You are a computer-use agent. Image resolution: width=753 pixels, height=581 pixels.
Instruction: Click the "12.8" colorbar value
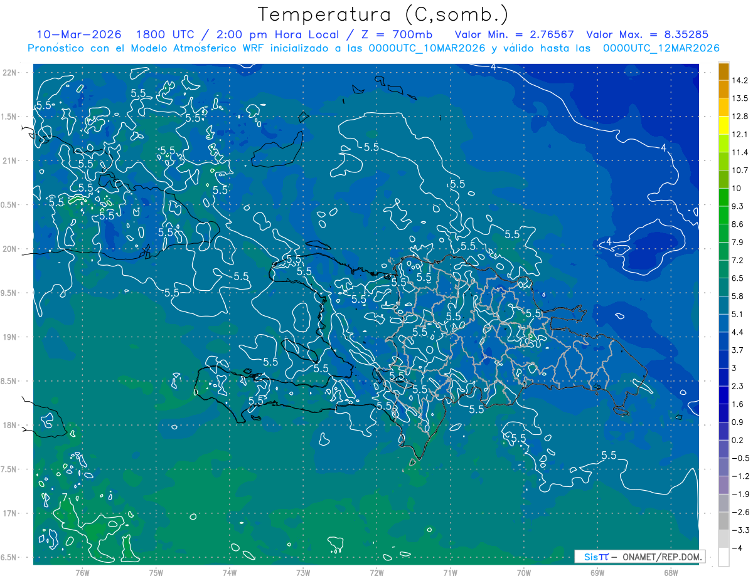[740, 117]
